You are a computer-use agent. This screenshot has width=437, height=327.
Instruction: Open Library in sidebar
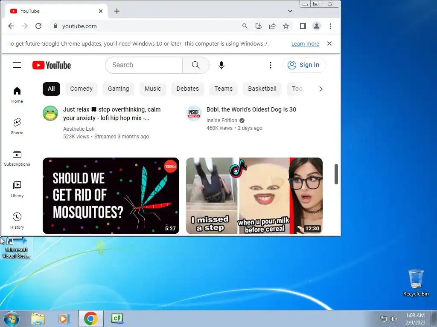coord(17,189)
